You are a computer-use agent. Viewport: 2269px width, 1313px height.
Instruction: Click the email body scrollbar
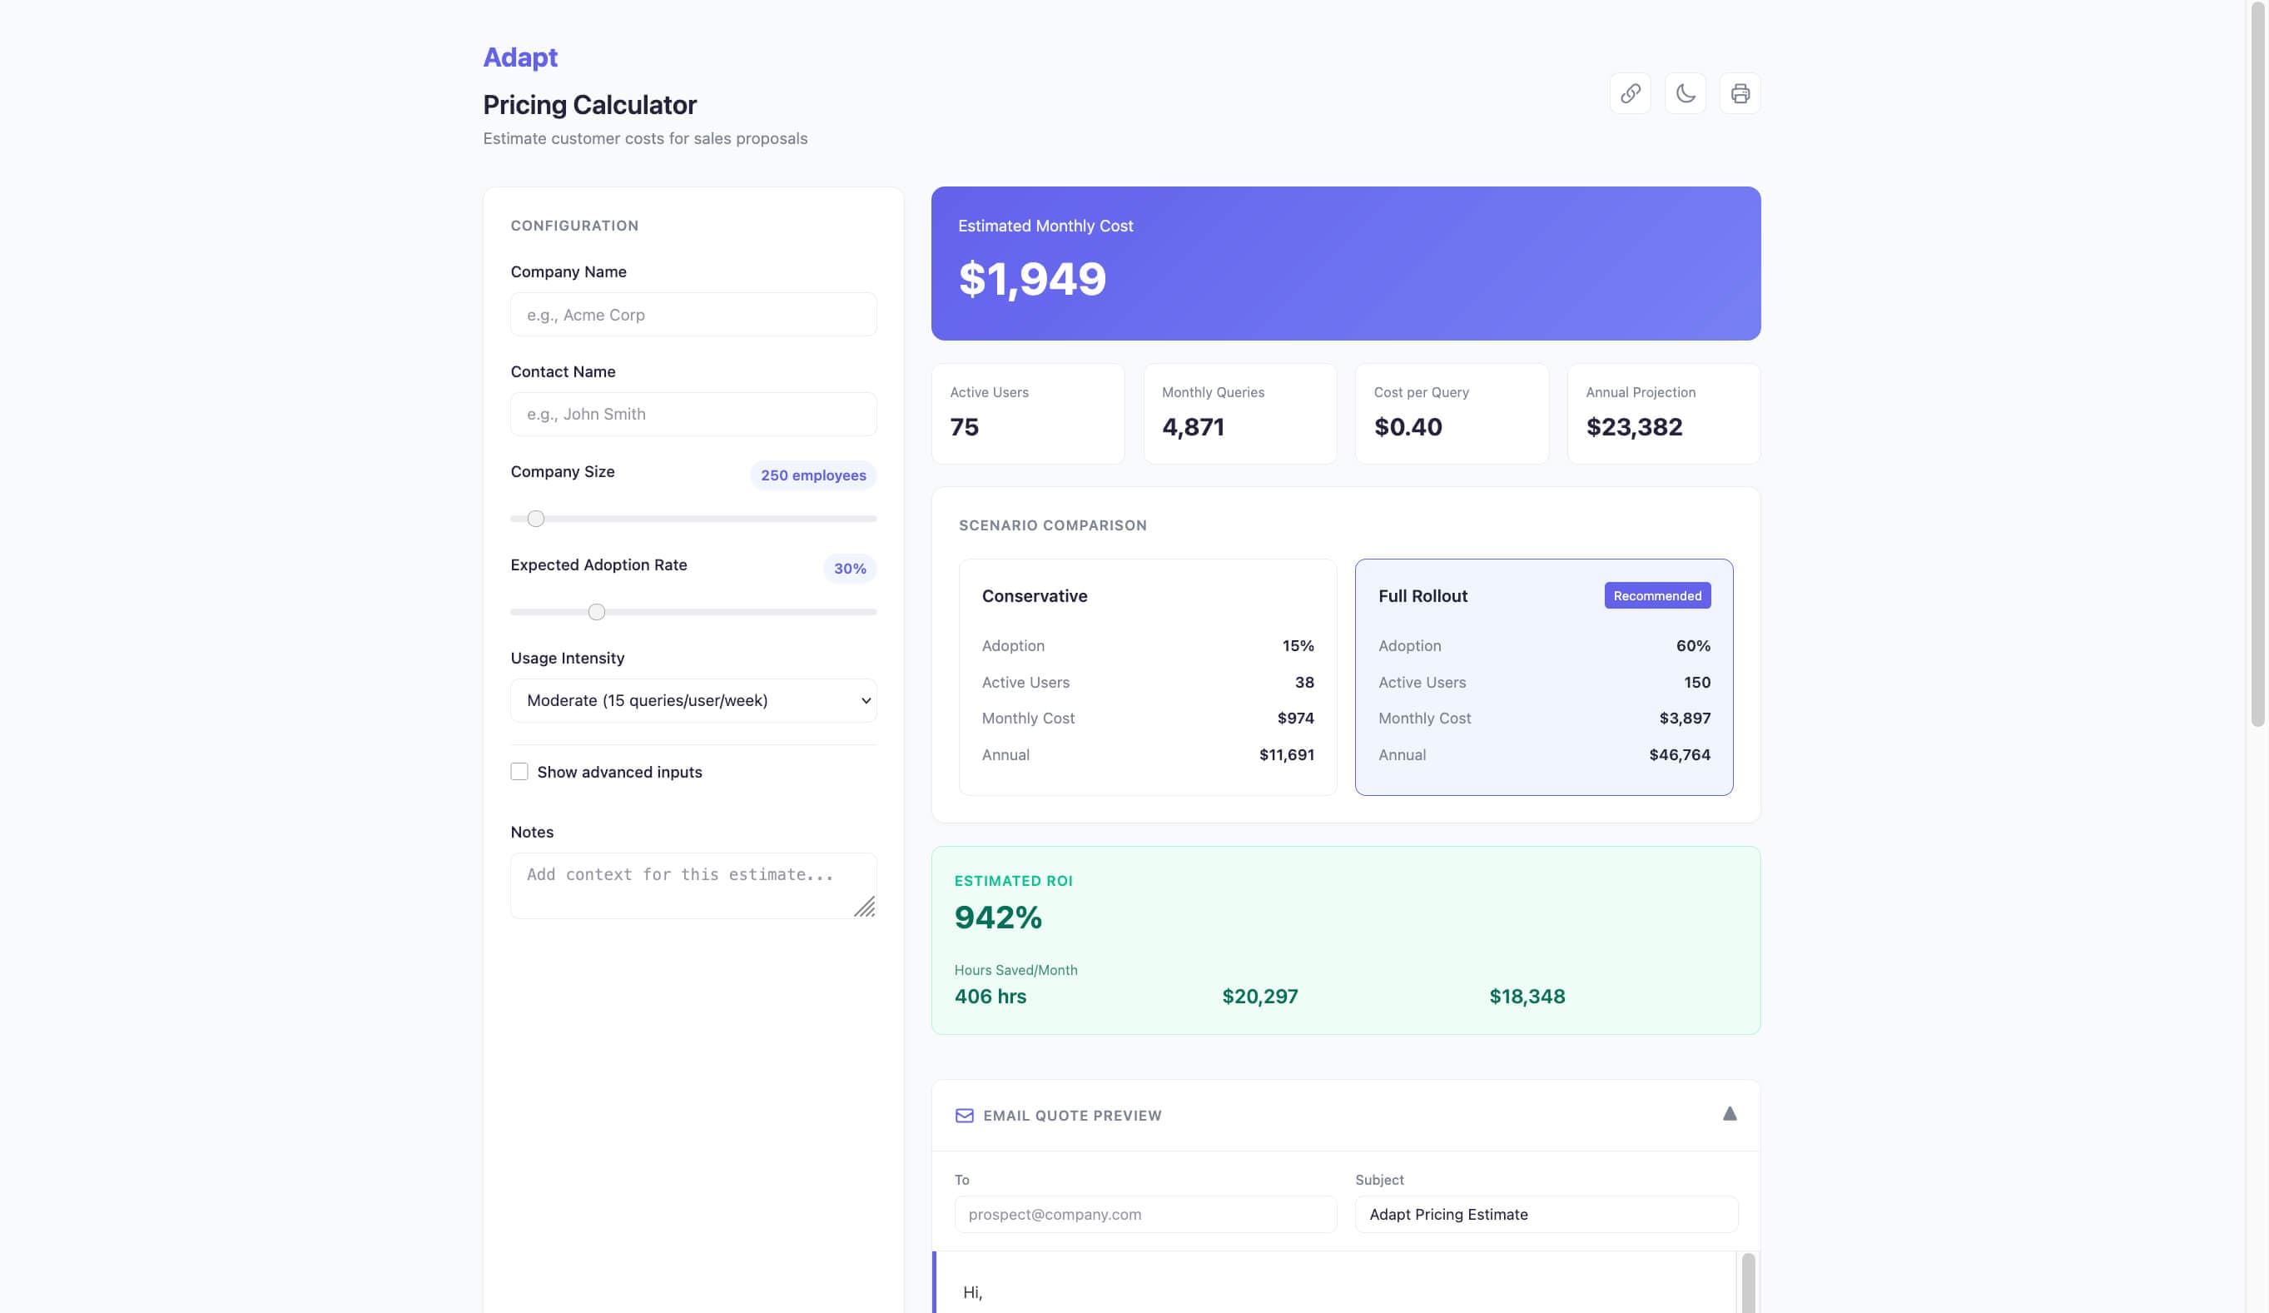[1747, 1283]
